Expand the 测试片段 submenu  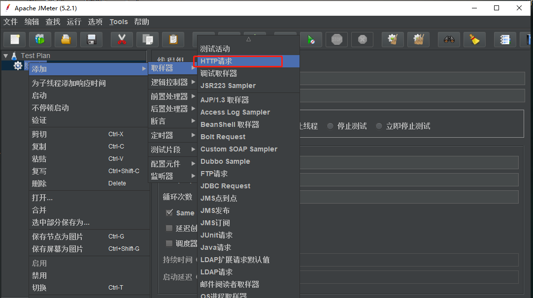coord(173,149)
